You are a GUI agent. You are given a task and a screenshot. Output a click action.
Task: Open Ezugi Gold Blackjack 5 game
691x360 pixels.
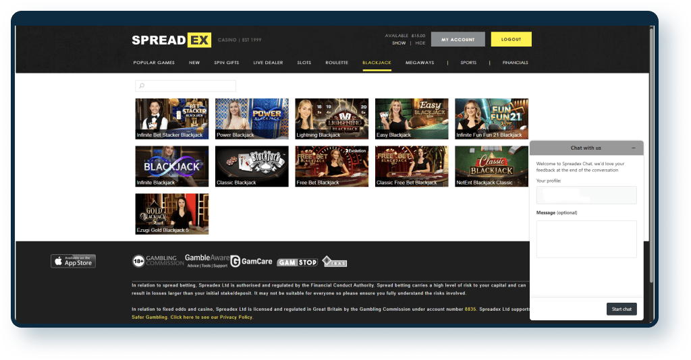click(x=172, y=214)
